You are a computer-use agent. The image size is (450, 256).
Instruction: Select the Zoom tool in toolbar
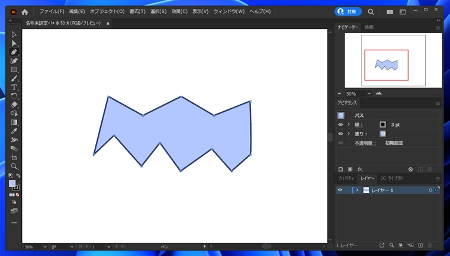14,166
